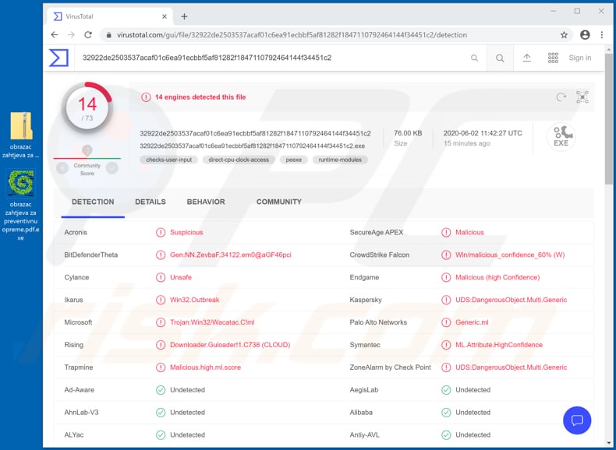Click the ZoneAlarm by Check Point label
Screen dimensions: 616x450
point(391,367)
